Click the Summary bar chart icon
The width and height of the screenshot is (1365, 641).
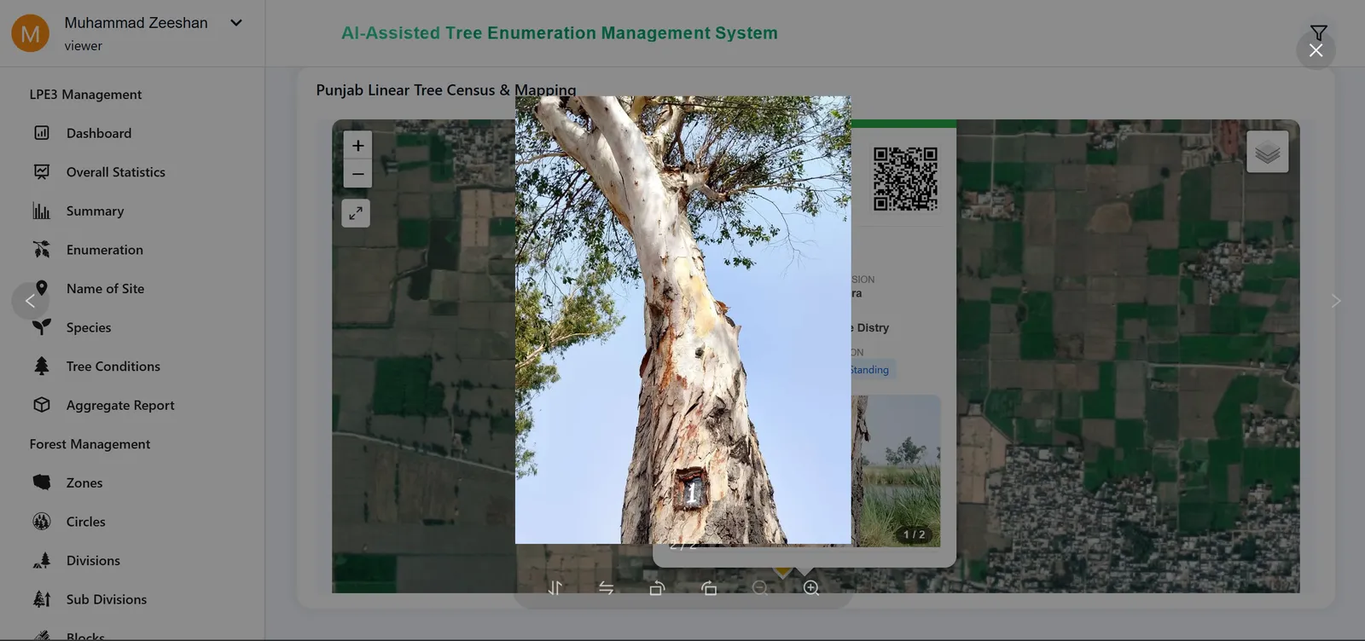(42, 211)
